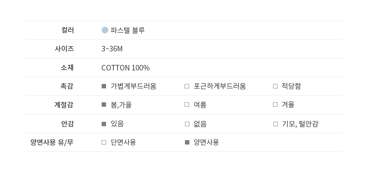This screenshot has height=179, width=367.
Task: Select the 겨울 checkbox
Action: pos(275,105)
